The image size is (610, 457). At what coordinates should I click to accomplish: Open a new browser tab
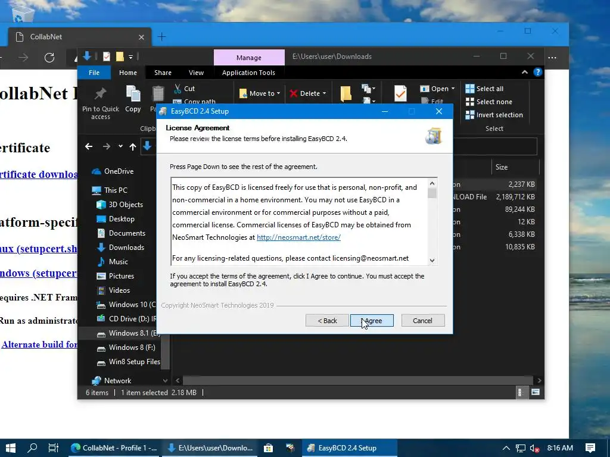(x=161, y=37)
